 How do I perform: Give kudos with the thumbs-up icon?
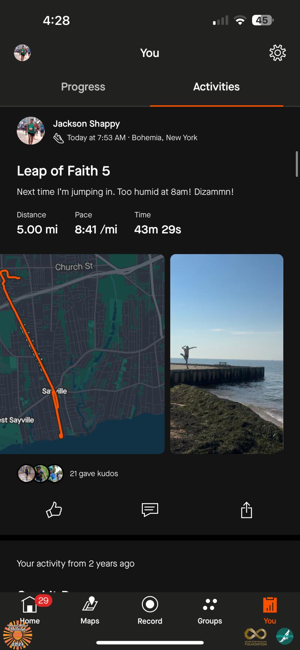pos(54,510)
